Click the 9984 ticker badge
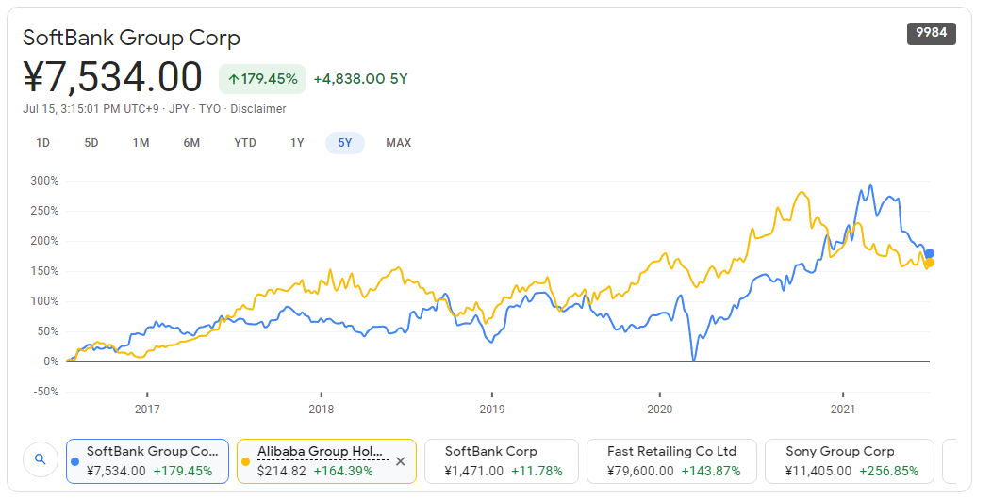The width and height of the screenshot is (992, 498). (x=932, y=34)
